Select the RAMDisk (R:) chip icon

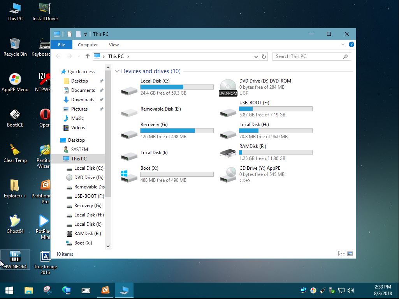tap(228, 153)
